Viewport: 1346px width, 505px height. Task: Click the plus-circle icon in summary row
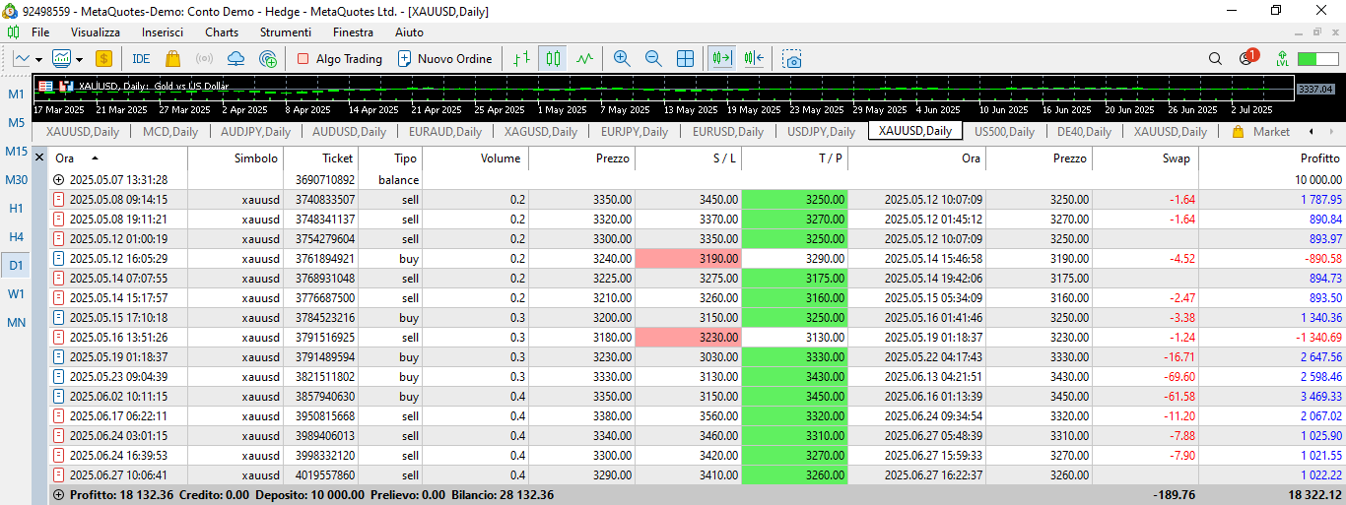point(59,495)
